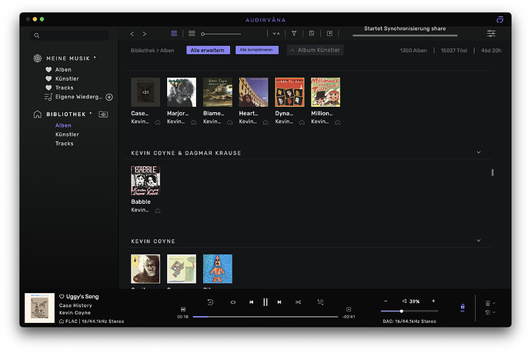Toggle the volume lock icon
The image size is (531, 353).
tap(463, 308)
